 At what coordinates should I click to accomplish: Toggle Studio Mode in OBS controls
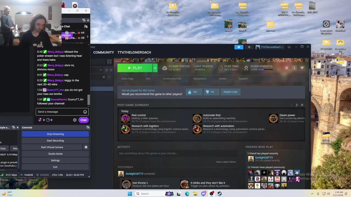55,154
